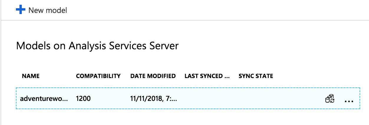Image resolution: width=369 pixels, height=125 pixels.
Task: Sort models by NAME column header
Action: [x=31, y=76]
